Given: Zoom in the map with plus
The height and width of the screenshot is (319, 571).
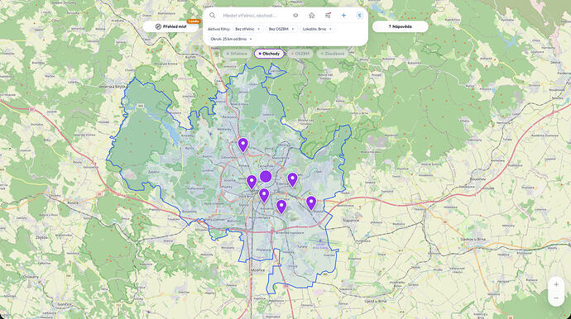Looking at the screenshot, I should tap(556, 284).
